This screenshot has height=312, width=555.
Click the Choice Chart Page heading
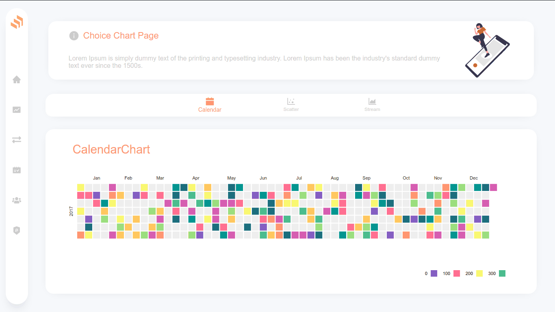tap(121, 36)
